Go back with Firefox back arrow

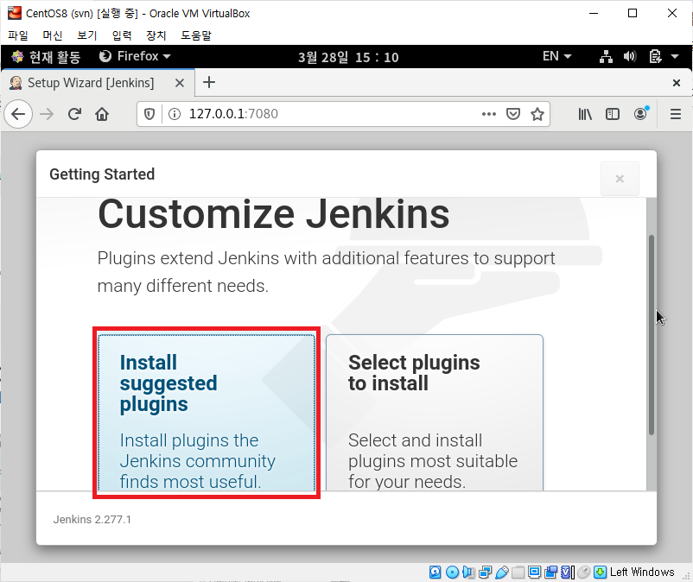click(x=18, y=114)
